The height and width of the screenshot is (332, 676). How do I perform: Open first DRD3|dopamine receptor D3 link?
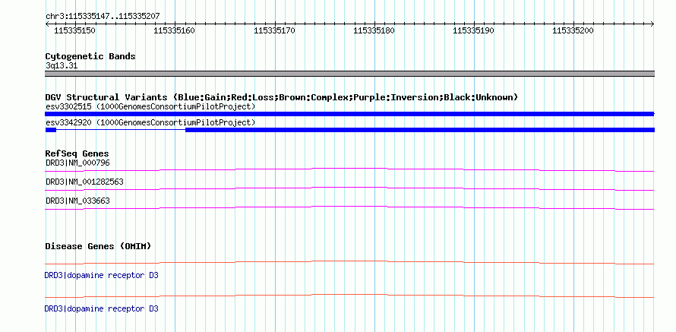point(101,275)
